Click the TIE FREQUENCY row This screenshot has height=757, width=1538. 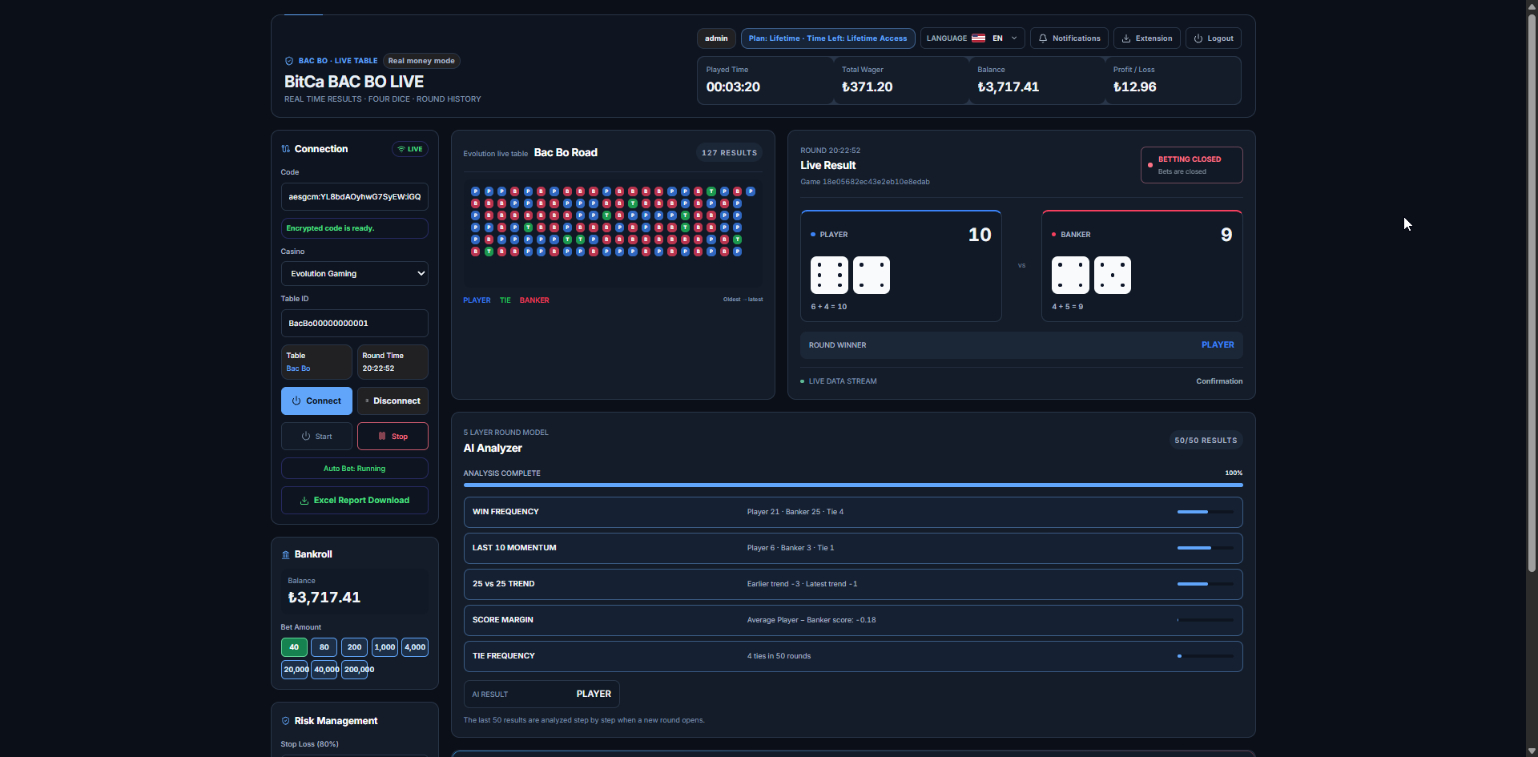point(853,656)
